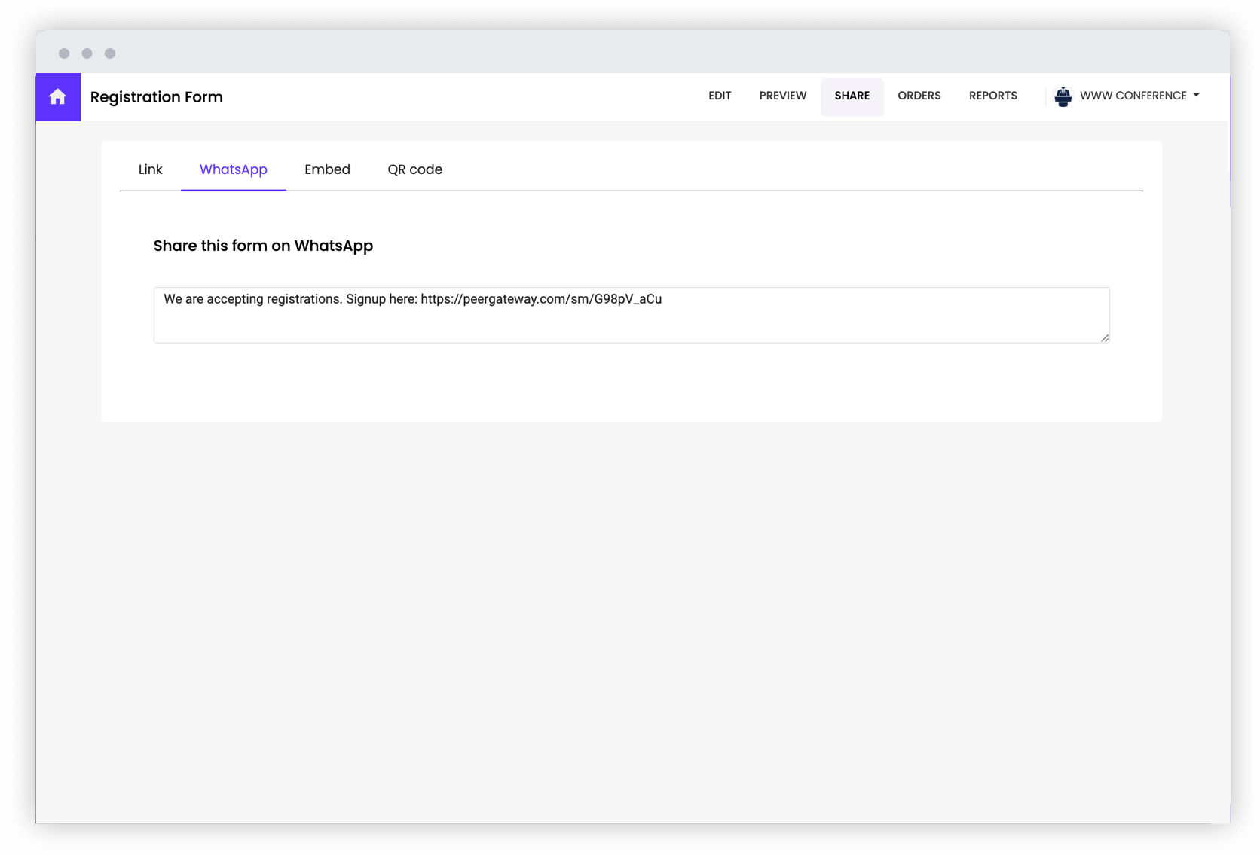
Task: Select SHARE in the top navigation
Action: point(852,96)
